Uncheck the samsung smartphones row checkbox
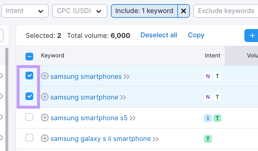This screenshot has width=258, height=151. [x=29, y=76]
